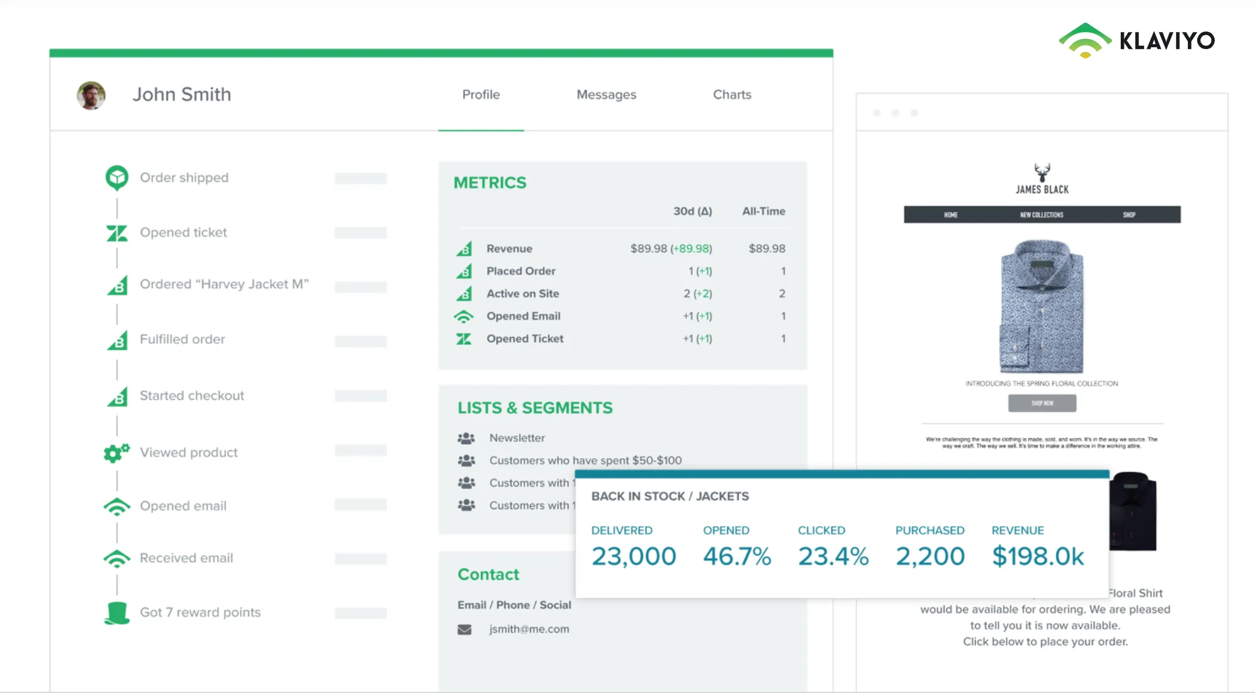The image size is (1255, 693).
Task: Click the gears icon beside Viewed product
Action: 117,453
